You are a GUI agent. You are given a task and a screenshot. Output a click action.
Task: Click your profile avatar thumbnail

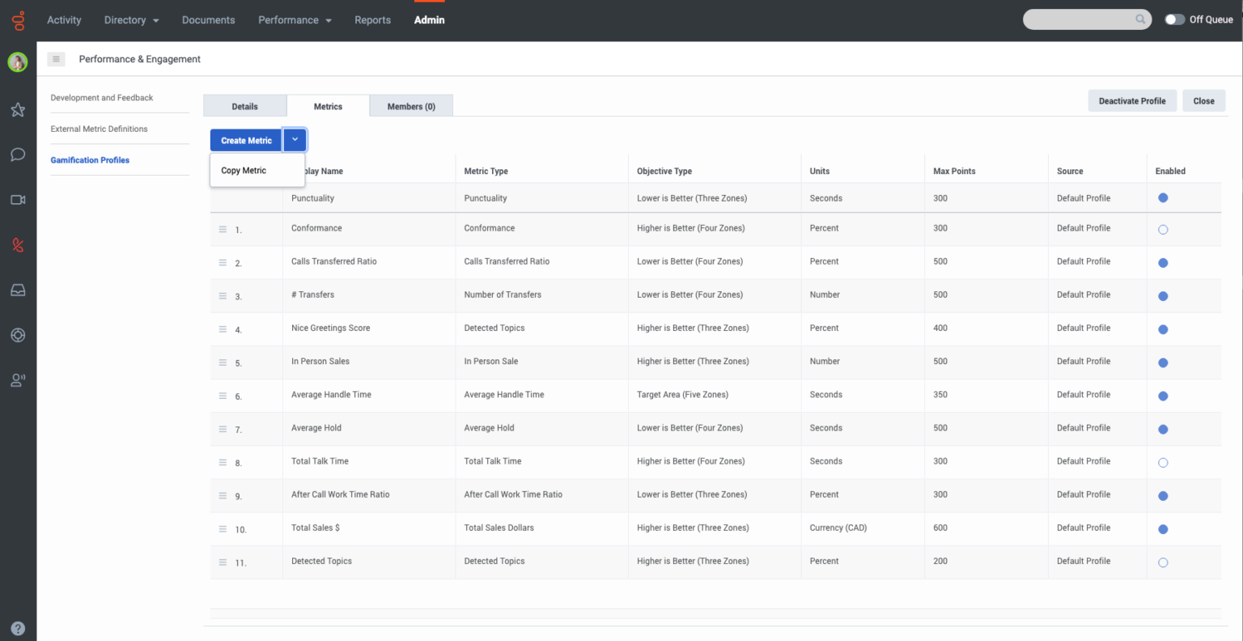18,62
